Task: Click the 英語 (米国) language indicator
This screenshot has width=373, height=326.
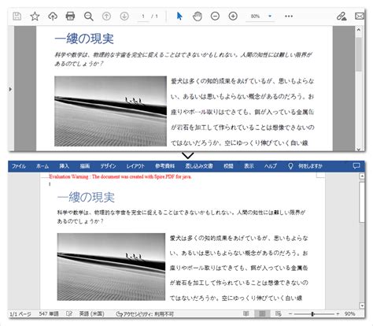Action: (x=92, y=313)
